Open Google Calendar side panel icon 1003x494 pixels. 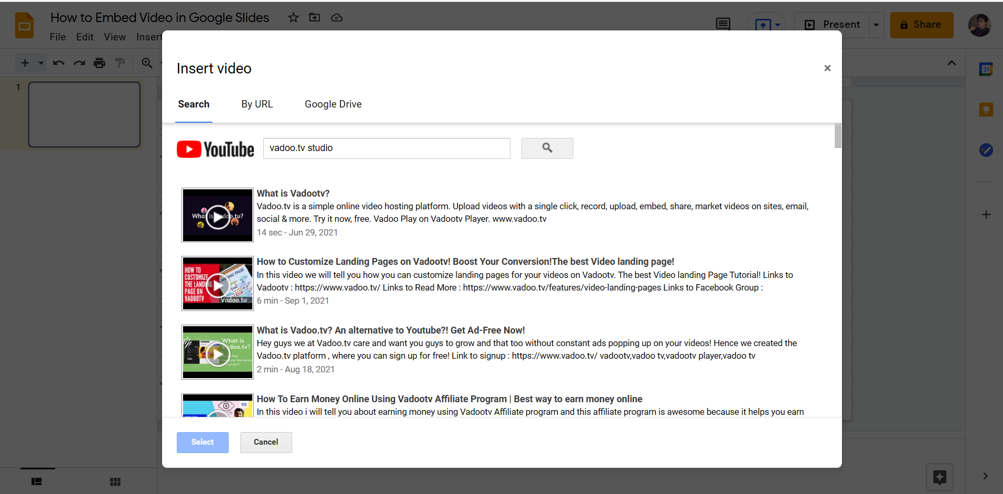(986, 69)
